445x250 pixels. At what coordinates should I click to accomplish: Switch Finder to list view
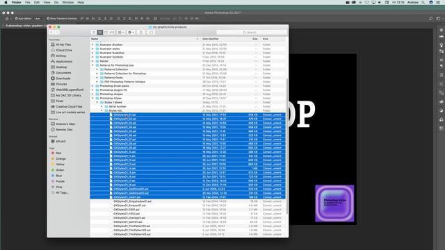[99, 33]
